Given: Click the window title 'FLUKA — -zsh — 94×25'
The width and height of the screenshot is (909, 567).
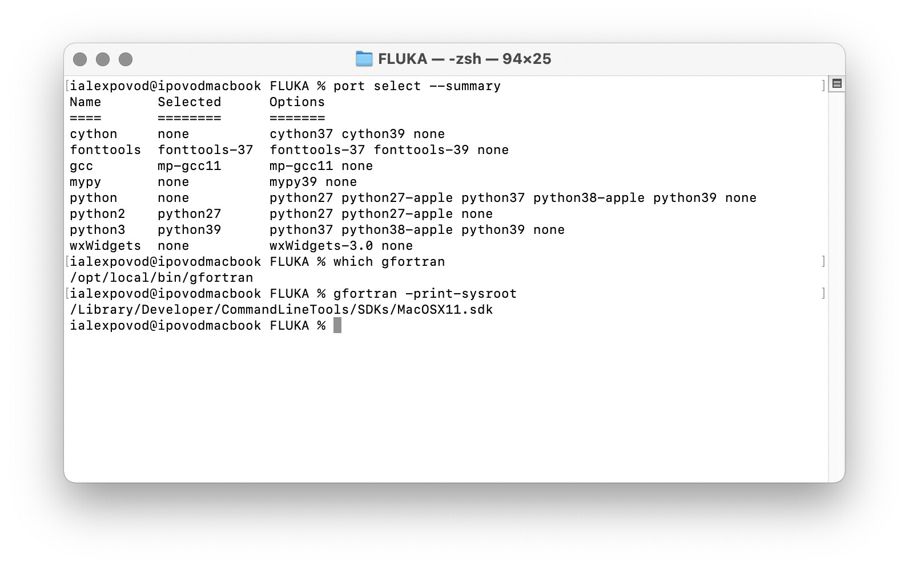Looking at the screenshot, I should pyautogui.click(x=464, y=59).
